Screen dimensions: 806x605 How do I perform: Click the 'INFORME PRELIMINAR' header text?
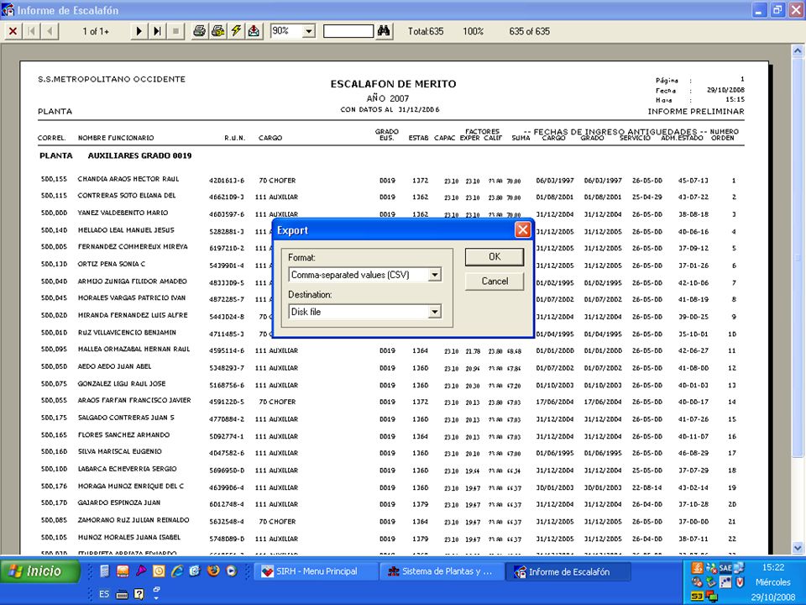(x=696, y=112)
